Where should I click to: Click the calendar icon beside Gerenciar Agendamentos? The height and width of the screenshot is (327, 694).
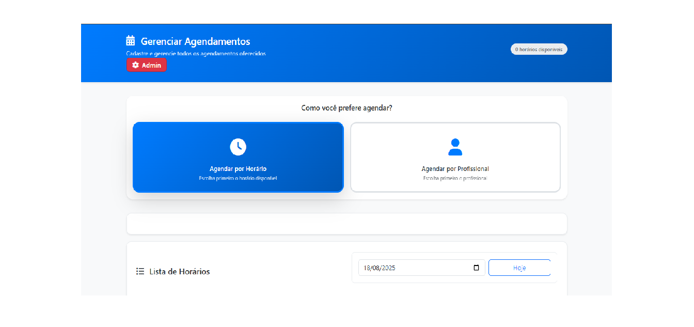tap(131, 41)
